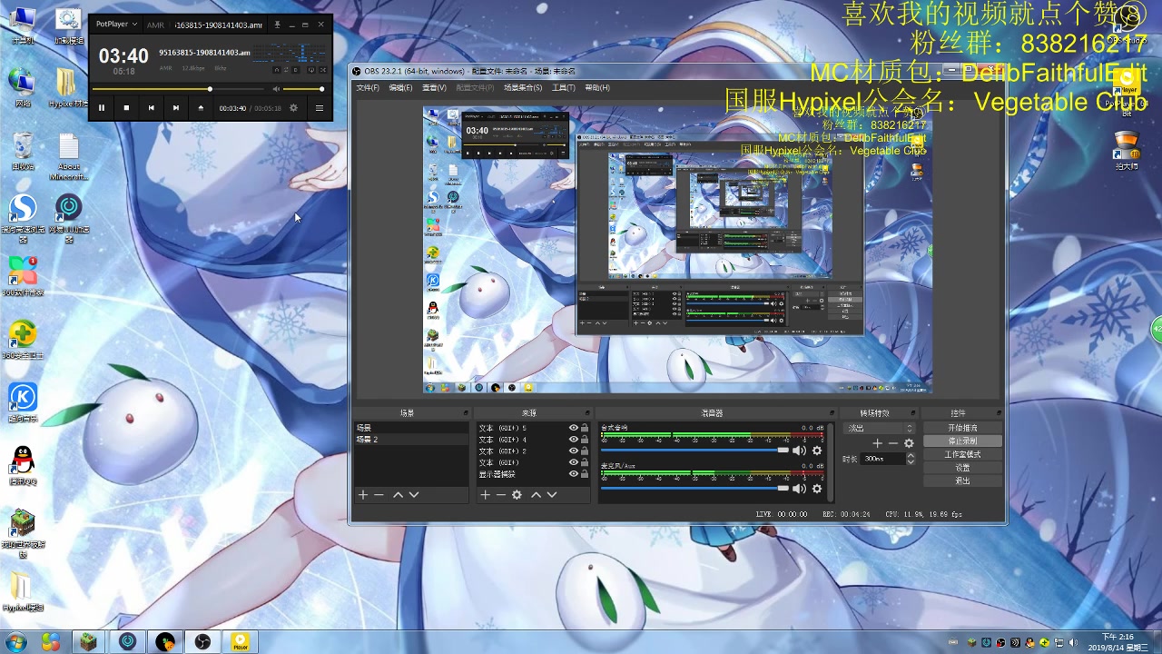The height and width of the screenshot is (654, 1162).
Task: Click 停止录制 stop recording button
Action: [x=962, y=441]
